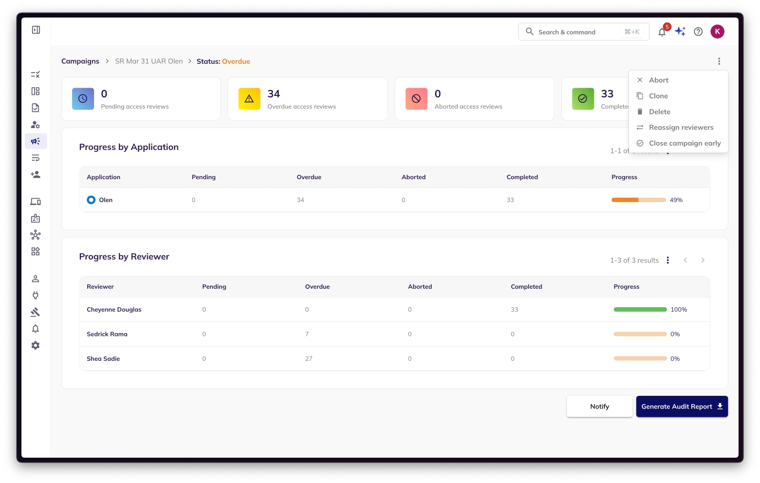
Task: Click the AI sparkle assistant icon
Action: (680, 32)
